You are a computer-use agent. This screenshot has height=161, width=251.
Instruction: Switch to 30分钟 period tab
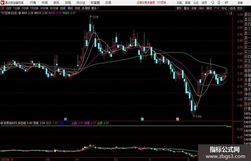44,8
